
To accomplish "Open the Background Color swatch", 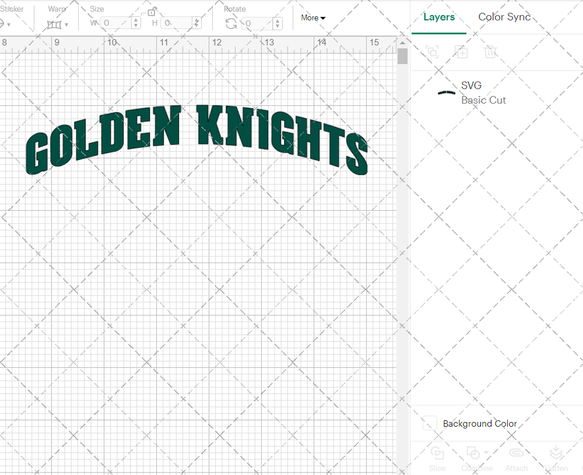I will [429, 423].
